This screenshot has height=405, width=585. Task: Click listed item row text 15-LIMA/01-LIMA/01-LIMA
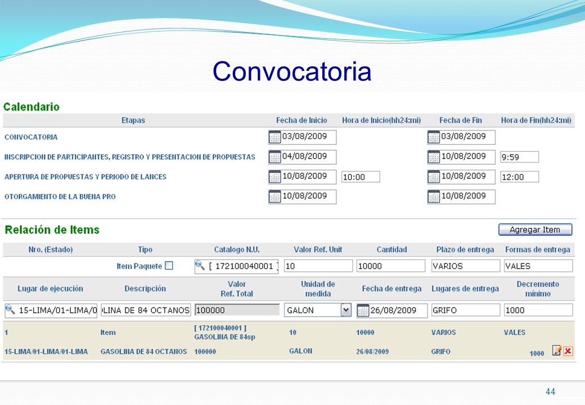point(46,352)
